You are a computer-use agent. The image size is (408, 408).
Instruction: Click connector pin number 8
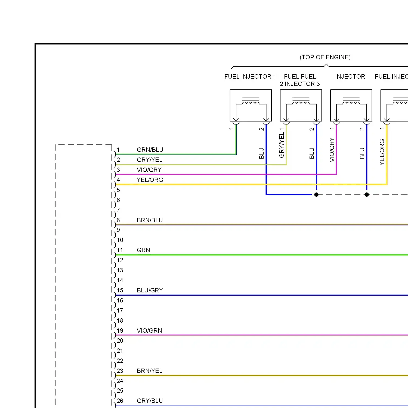(118, 220)
